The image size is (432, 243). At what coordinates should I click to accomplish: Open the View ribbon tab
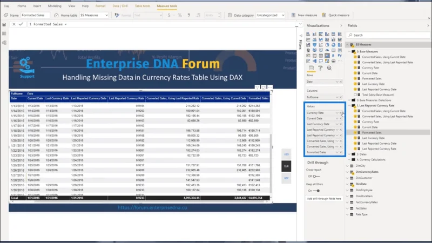[x=72, y=6]
